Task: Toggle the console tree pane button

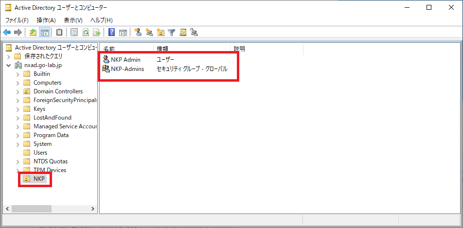Action: (x=44, y=32)
